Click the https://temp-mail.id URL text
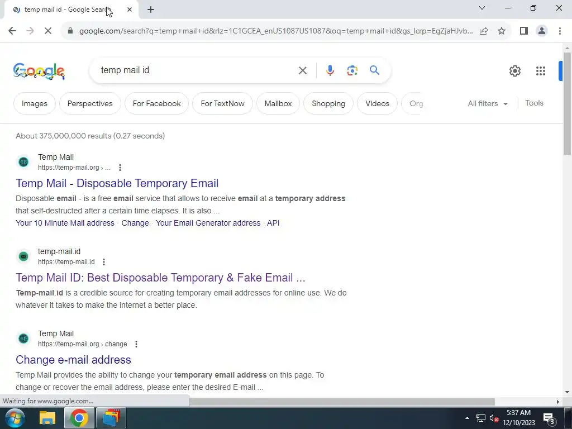Screen dimensions: 572x429 tap(66, 262)
